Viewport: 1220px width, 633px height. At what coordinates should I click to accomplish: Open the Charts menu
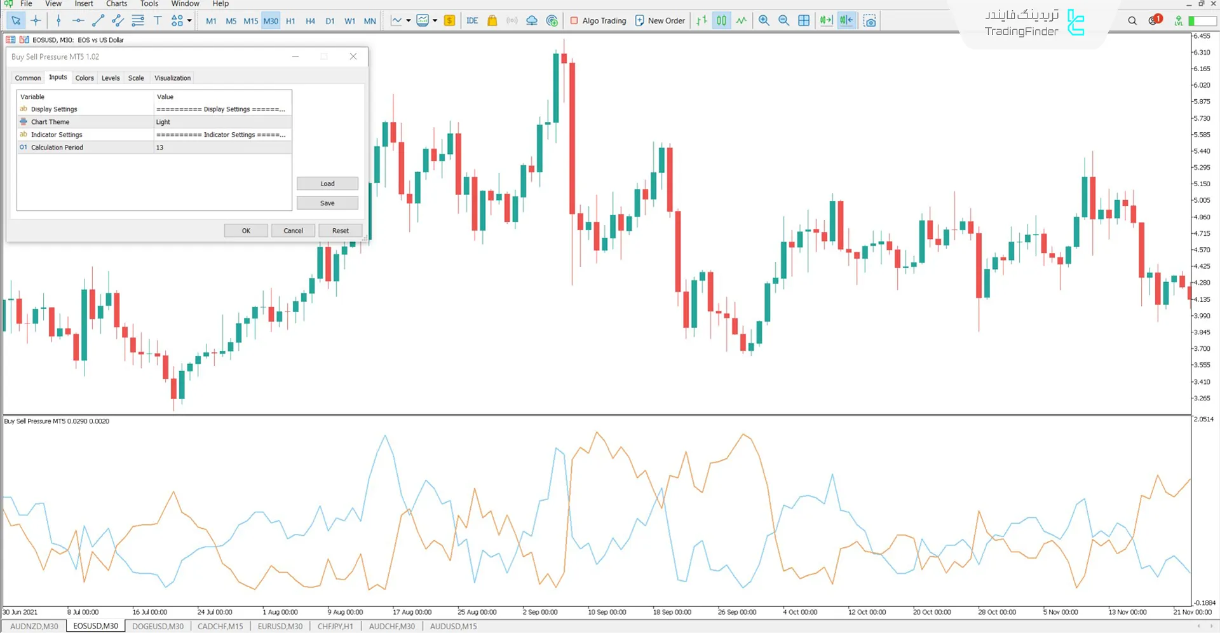(x=116, y=4)
